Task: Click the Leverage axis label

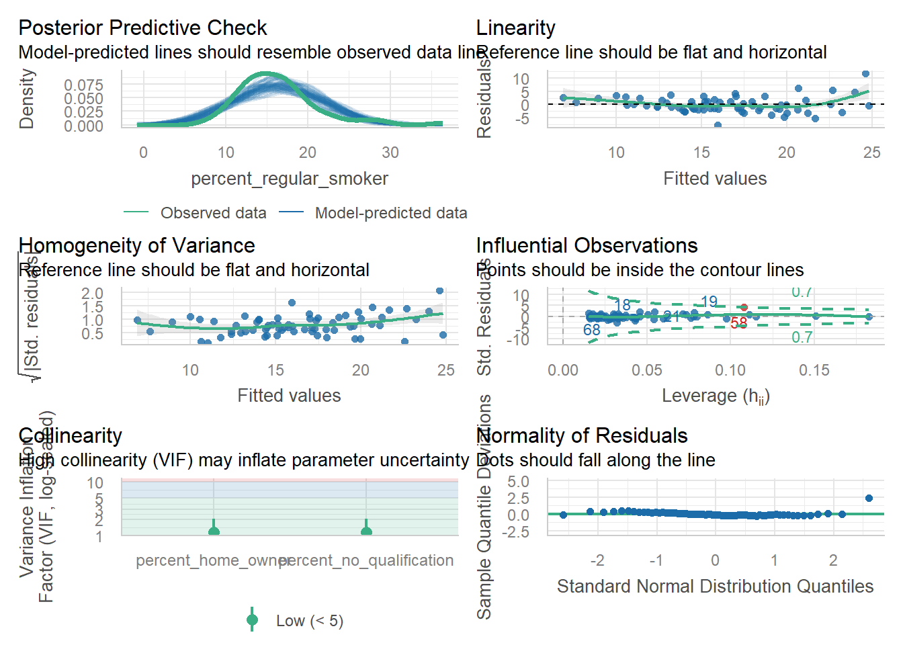Action: coord(715,396)
